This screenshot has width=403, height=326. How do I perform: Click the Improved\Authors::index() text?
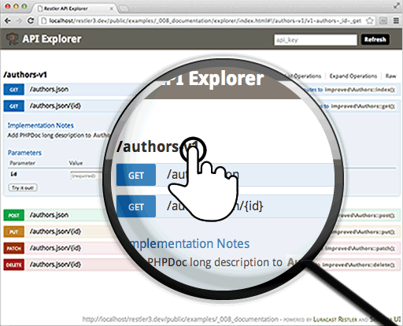[360, 90]
